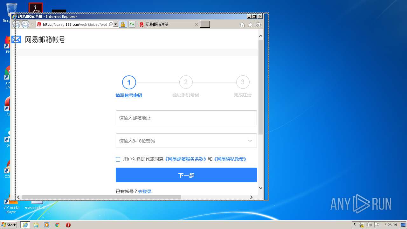Click the horizontal scrollbar right arrow
Screen dimensions: 407x229
251,197
